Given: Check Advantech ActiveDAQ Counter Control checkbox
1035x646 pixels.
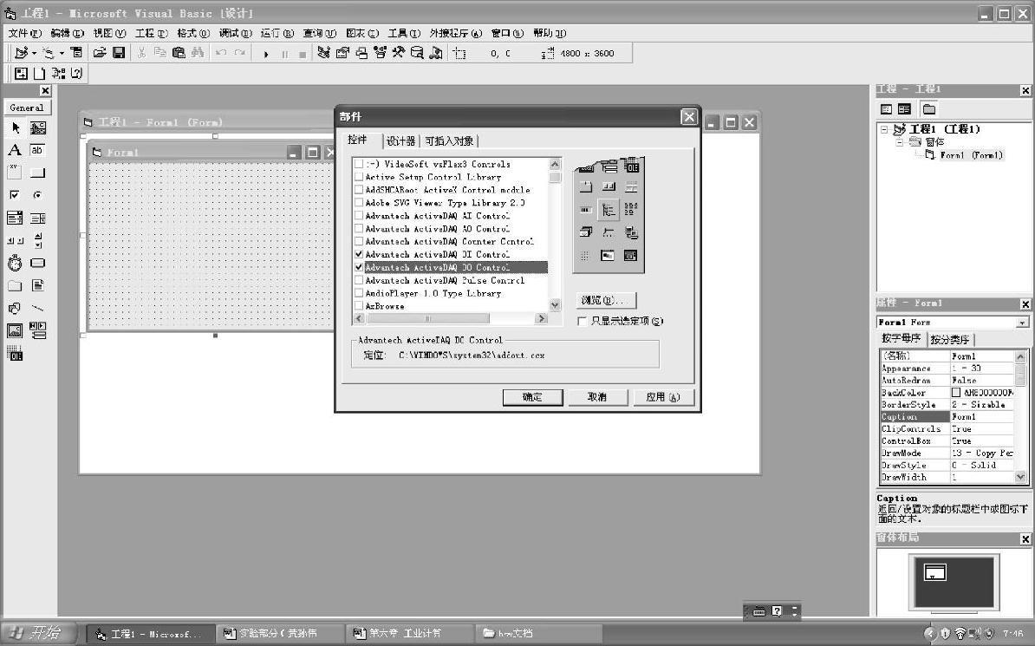Looking at the screenshot, I should click(359, 242).
